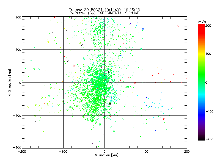Click the E-W axis tick label "0"
The width and height of the screenshot is (220, 165).
(105, 152)
